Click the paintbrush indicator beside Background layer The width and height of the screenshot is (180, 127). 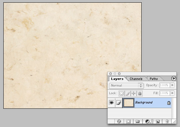(119, 102)
